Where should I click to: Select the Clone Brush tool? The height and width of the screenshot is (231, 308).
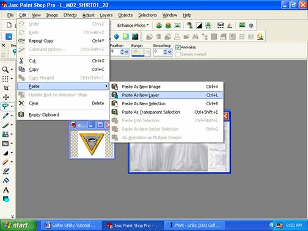(5, 134)
